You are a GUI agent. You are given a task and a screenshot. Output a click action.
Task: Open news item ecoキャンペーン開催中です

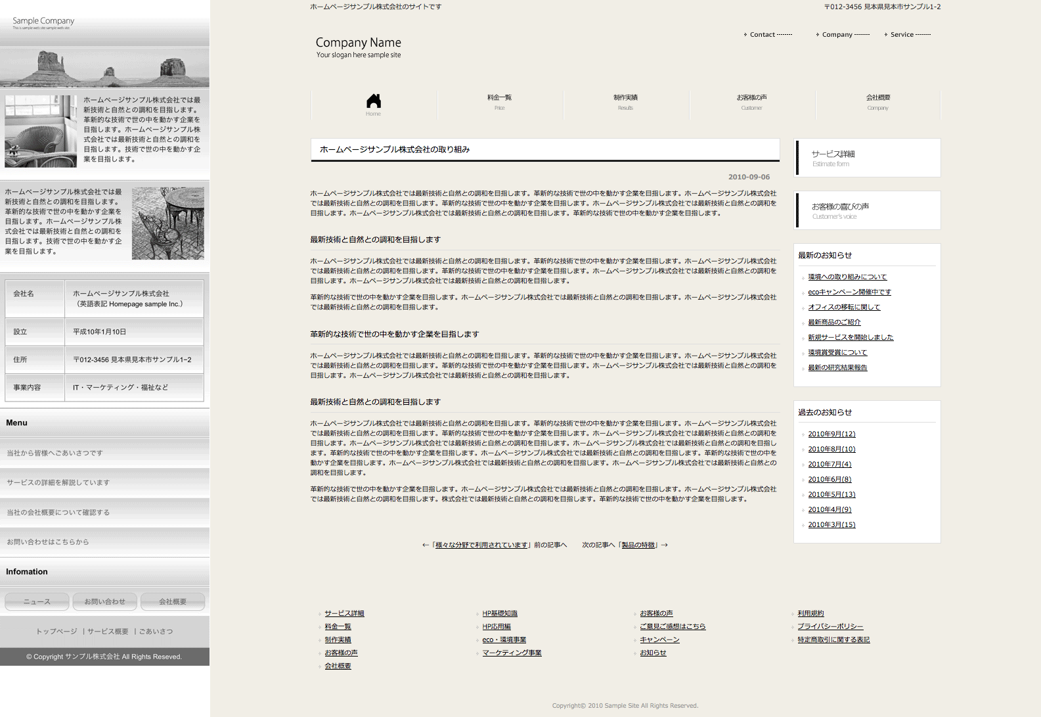coord(849,292)
